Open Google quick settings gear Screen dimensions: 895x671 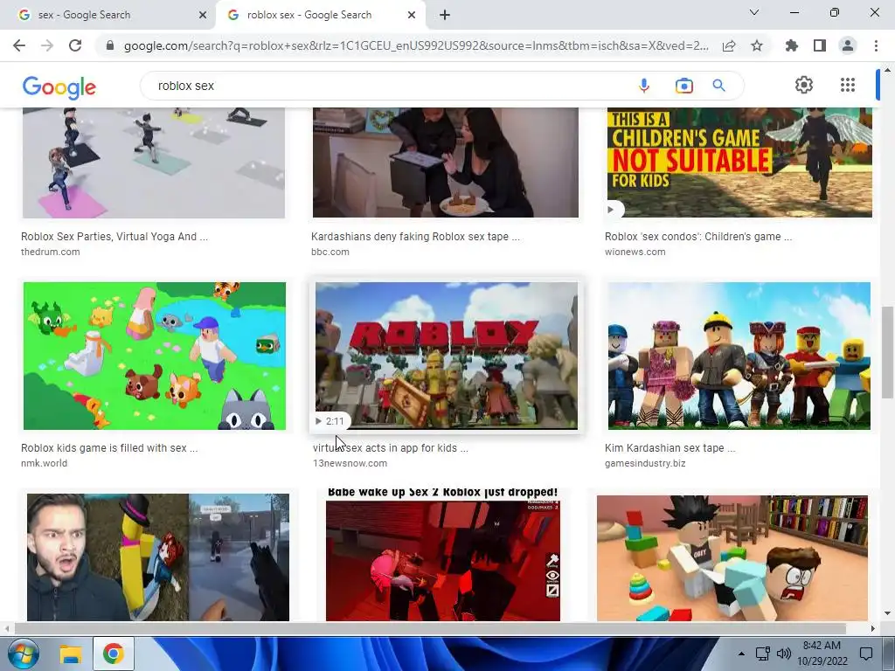(804, 85)
